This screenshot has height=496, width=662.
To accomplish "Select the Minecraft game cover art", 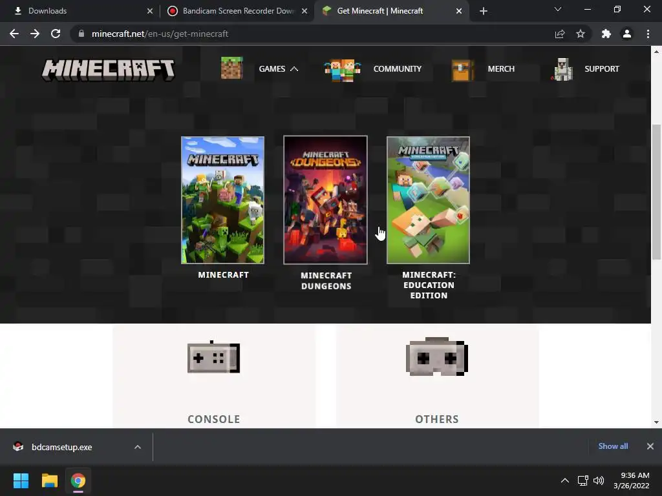I will 222,200.
